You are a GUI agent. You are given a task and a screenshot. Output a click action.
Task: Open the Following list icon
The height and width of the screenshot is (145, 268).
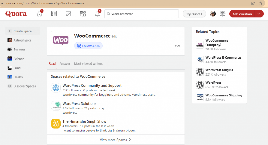[54, 14]
